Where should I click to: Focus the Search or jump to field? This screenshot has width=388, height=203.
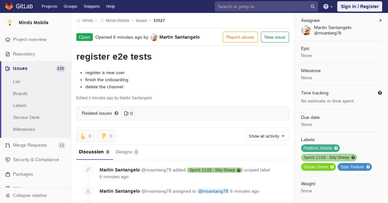(x=266, y=6)
